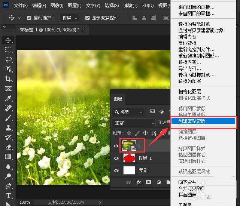Create new adjustment layer icon
Image resolution: width=240 pixels, height=206 pixels.
[159, 182]
